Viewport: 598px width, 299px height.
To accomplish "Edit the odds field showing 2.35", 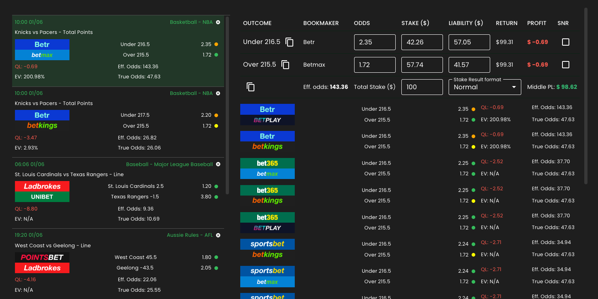I will [375, 42].
